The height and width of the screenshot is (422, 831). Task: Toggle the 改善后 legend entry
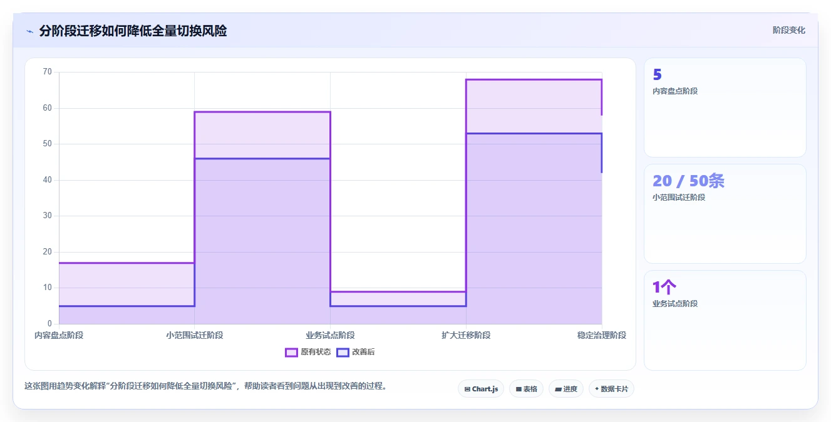356,352
